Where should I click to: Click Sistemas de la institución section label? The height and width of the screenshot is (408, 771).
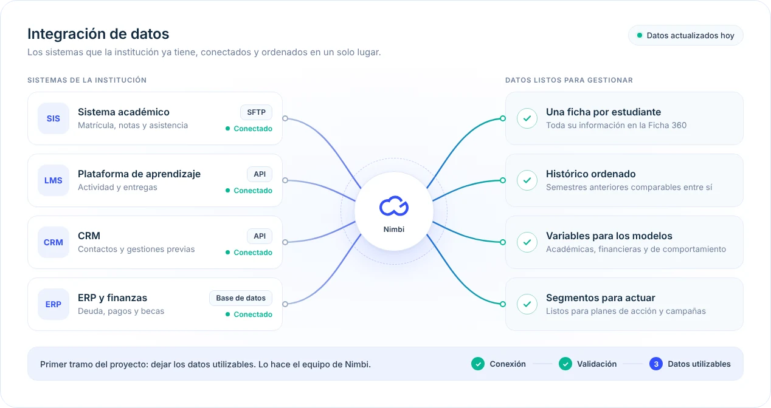[x=87, y=80]
